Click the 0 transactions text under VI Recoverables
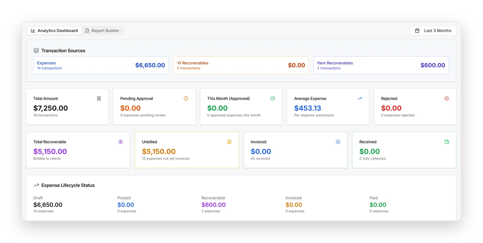The height and width of the screenshot is (243, 483). pos(189,68)
